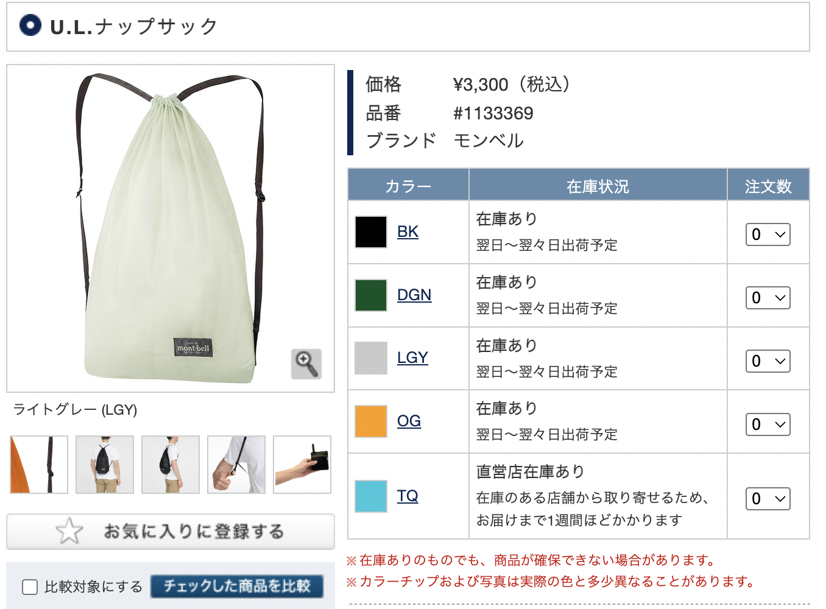Click the star icon on favorites button
Screen dimensions: 826x609
(x=69, y=531)
